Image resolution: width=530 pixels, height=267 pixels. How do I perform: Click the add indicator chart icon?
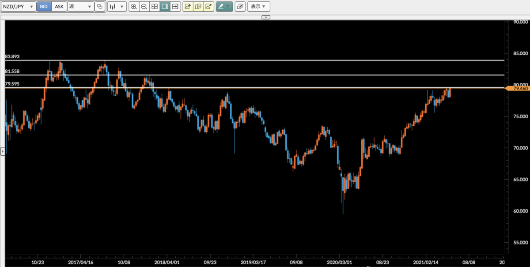pyautogui.click(x=188, y=7)
